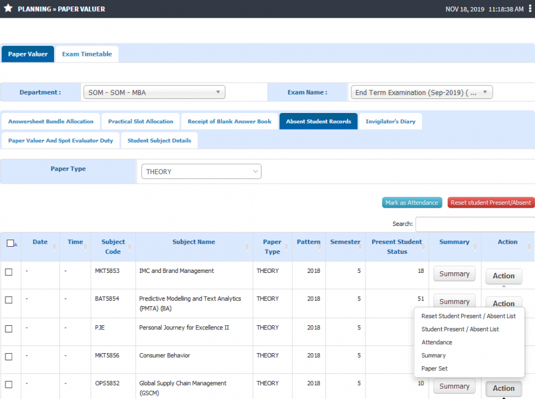This screenshot has height=399, width=535.
Task: Sort by Subject Name column arrows
Action: pyautogui.click(x=247, y=246)
